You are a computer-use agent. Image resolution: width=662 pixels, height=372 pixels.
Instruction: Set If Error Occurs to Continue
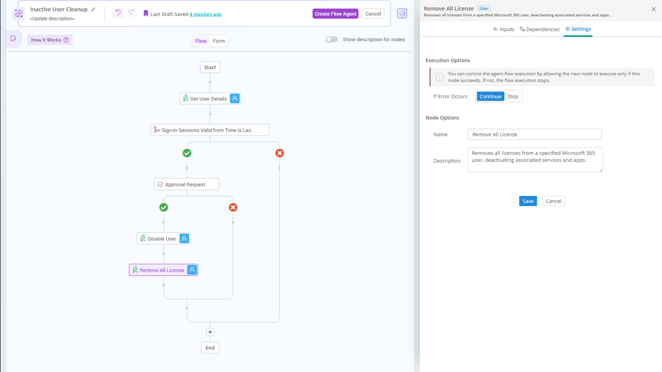(x=490, y=96)
